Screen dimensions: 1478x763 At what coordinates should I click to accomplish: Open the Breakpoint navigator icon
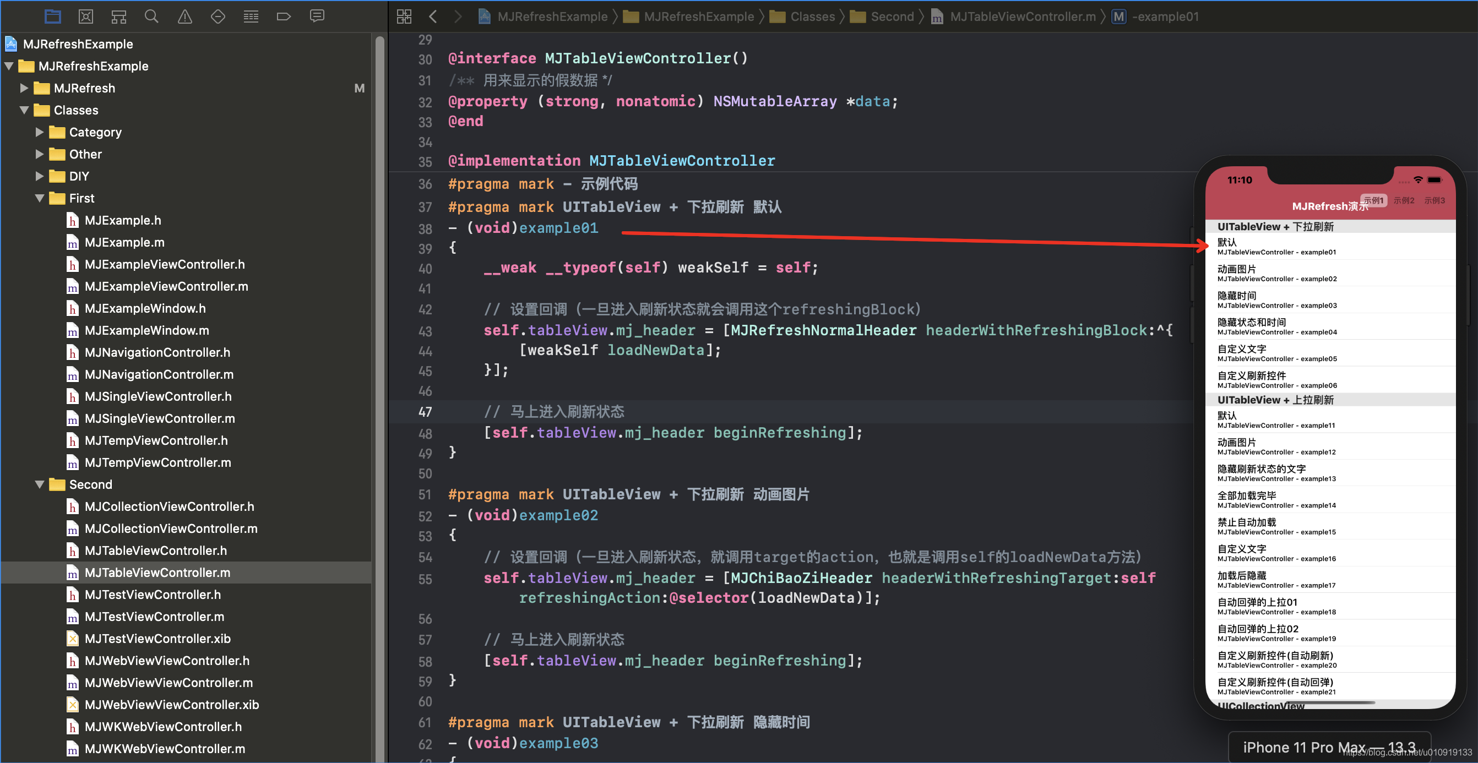(x=284, y=16)
